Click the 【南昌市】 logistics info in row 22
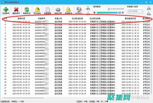153x103 pixels. (x=104, y=73)
